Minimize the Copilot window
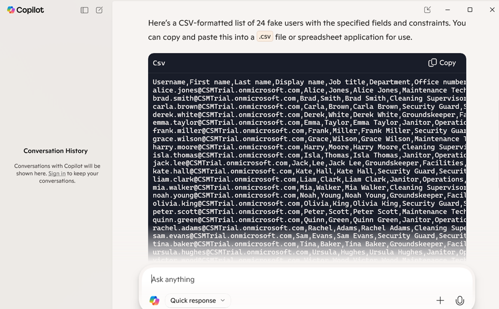This screenshot has height=309, width=499. (x=448, y=10)
